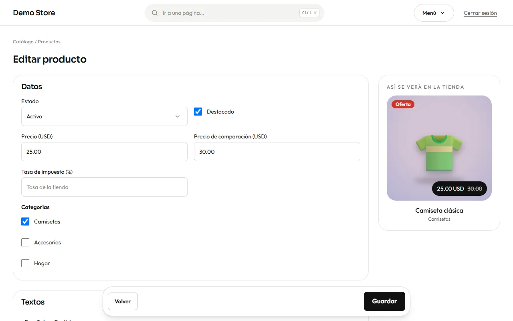Uncheck the Camisetas category checkbox

pos(25,221)
